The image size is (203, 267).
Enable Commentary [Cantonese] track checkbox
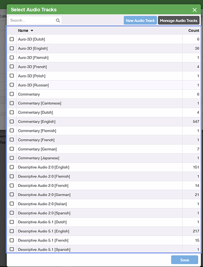point(12,103)
